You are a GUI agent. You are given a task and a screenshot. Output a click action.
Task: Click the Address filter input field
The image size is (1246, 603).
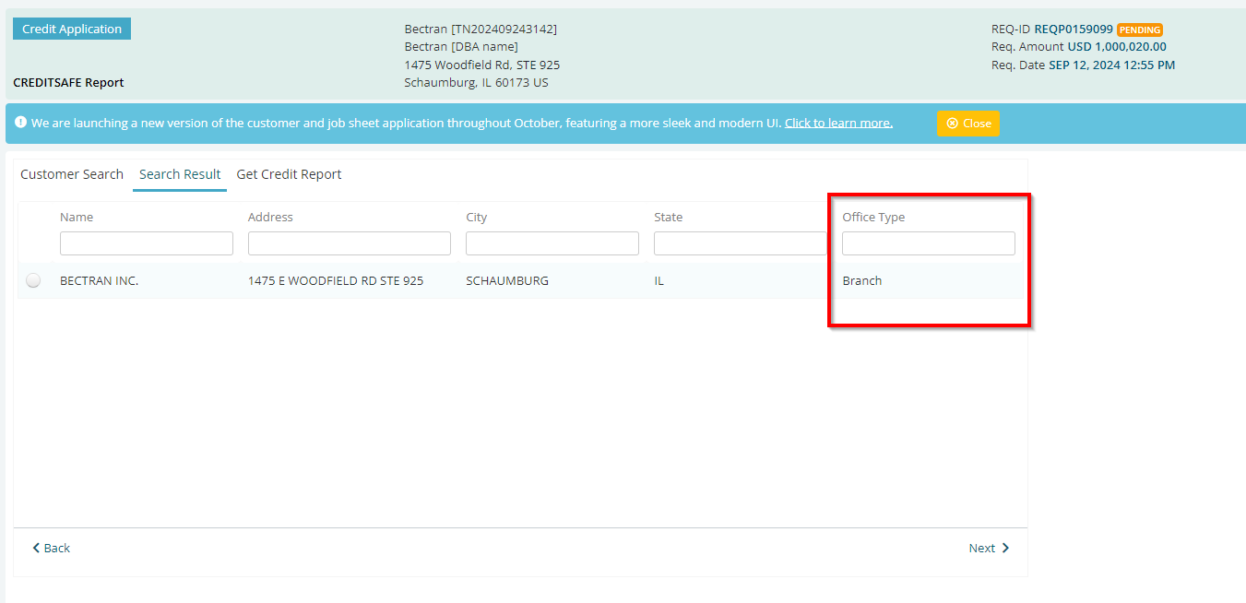350,243
